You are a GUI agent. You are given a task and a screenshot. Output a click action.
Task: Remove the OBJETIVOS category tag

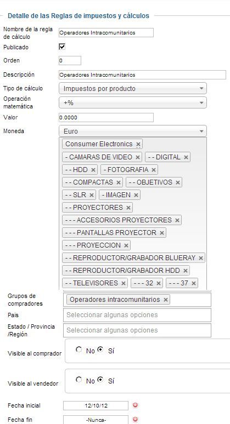[178, 182]
